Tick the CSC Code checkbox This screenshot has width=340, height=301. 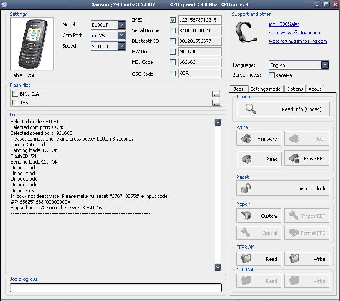(173, 73)
